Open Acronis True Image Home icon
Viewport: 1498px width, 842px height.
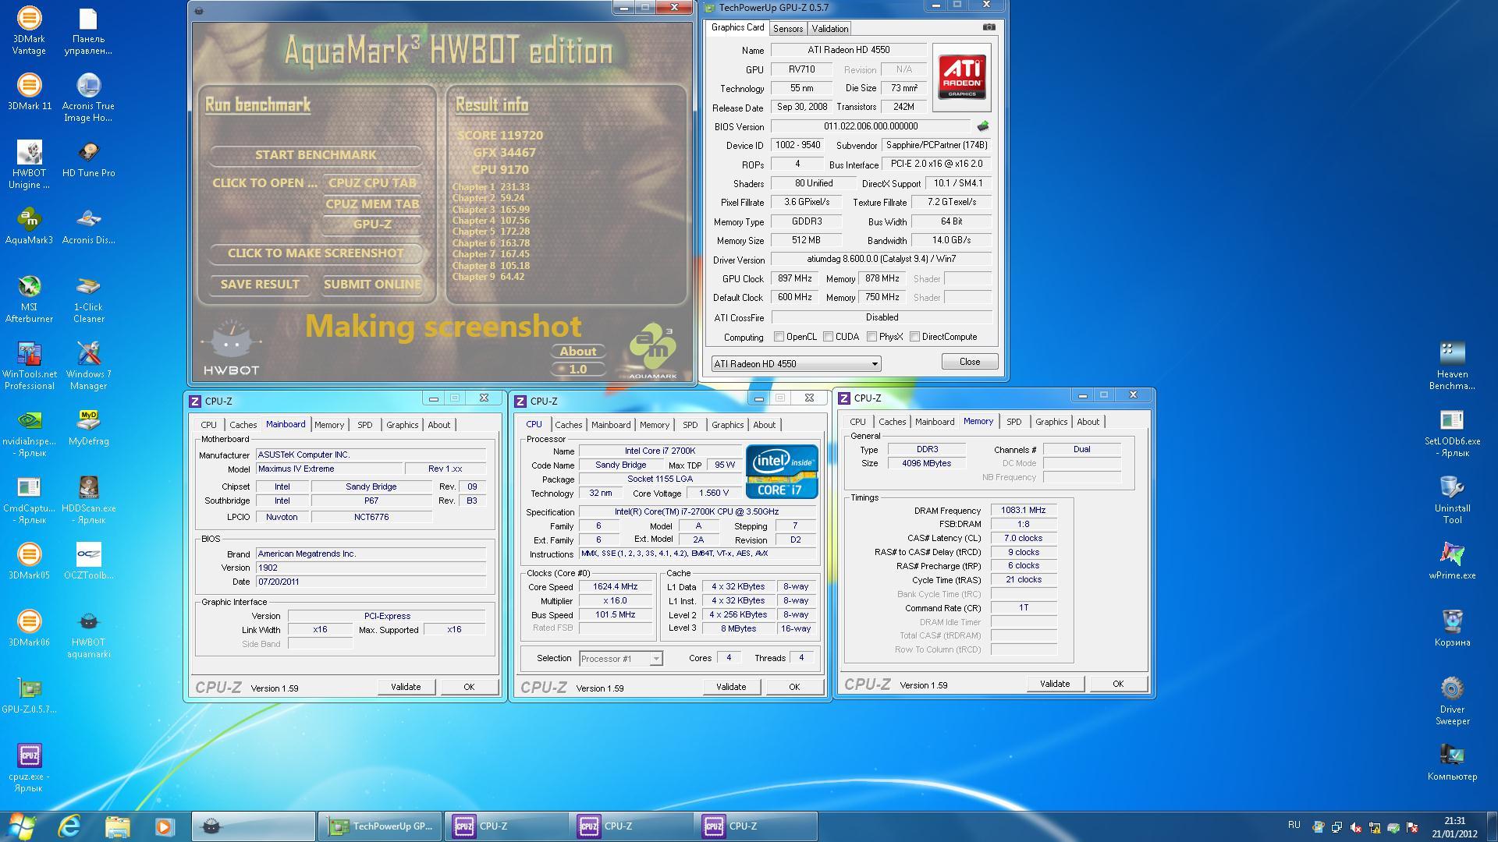pos(88,97)
